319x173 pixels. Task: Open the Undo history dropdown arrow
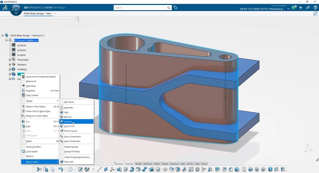coord(65,170)
